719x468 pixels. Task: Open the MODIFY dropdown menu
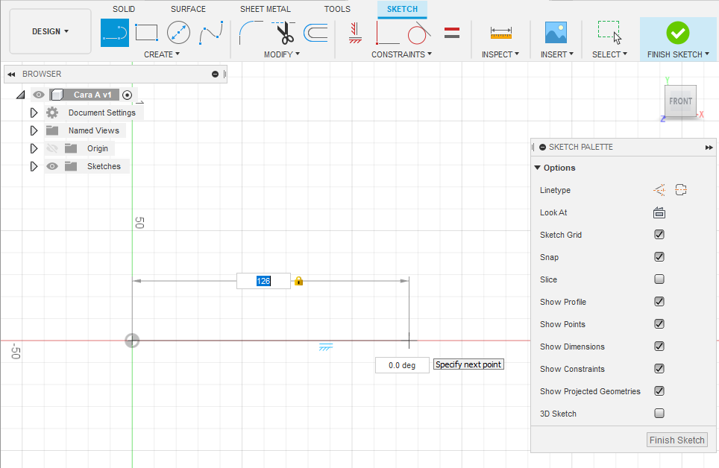coord(281,54)
